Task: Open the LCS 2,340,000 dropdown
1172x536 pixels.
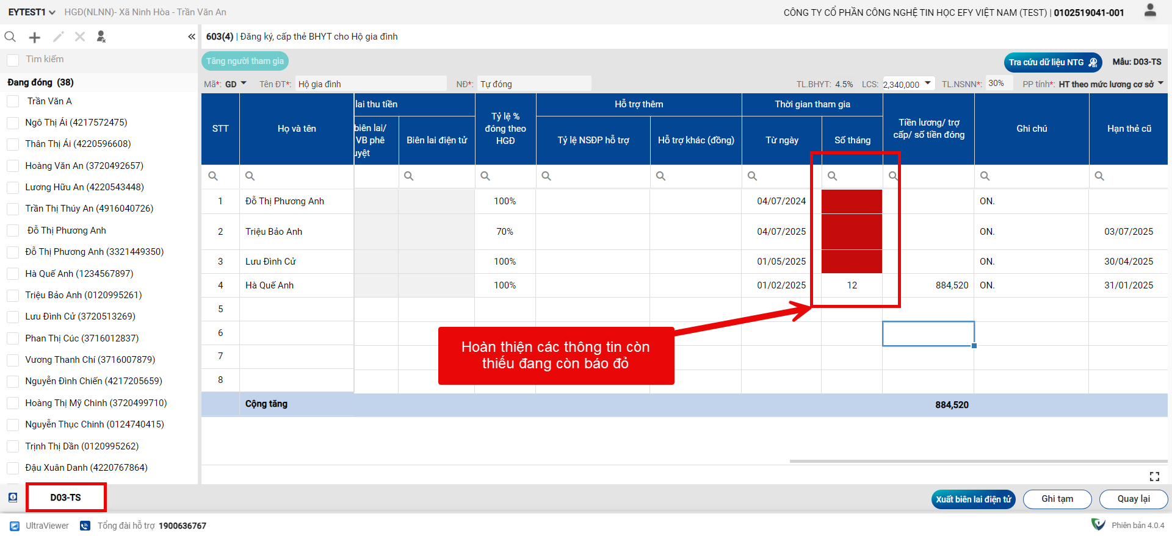Action: tap(928, 84)
